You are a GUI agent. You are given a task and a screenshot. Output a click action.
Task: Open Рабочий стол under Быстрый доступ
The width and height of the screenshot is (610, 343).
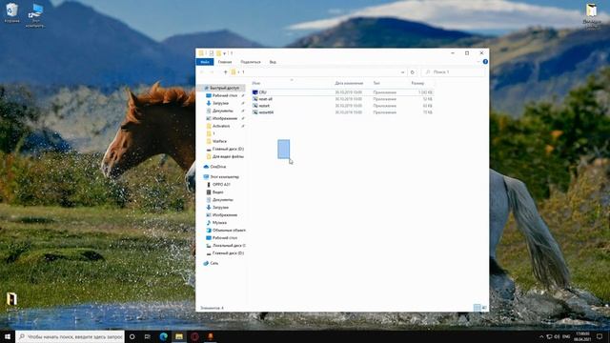coord(225,95)
